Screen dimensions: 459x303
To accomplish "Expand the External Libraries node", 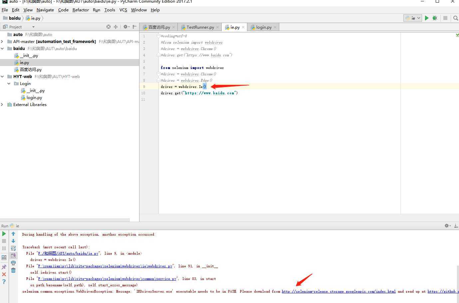I will click(x=2, y=104).
